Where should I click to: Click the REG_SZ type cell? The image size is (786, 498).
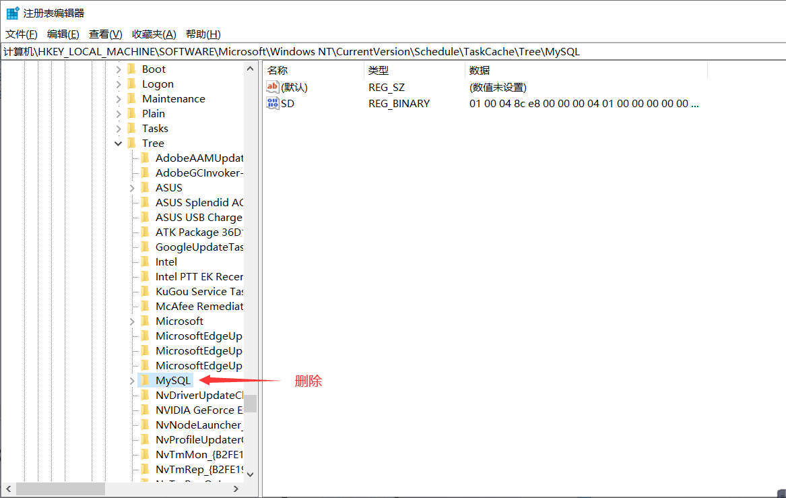pyautogui.click(x=387, y=87)
